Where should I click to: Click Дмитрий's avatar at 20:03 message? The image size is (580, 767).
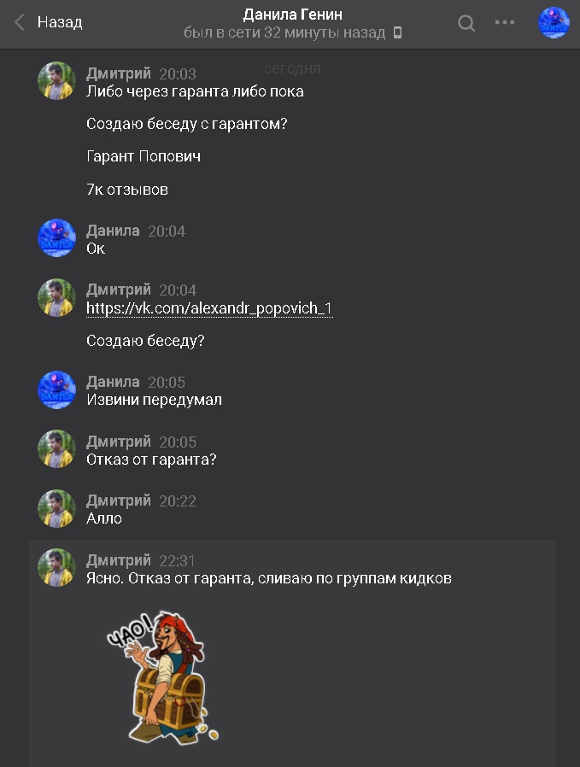tap(56, 80)
